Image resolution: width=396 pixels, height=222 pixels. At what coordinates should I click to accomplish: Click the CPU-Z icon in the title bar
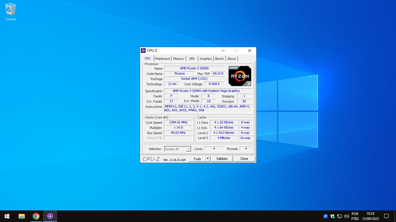pyautogui.click(x=143, y=51)
